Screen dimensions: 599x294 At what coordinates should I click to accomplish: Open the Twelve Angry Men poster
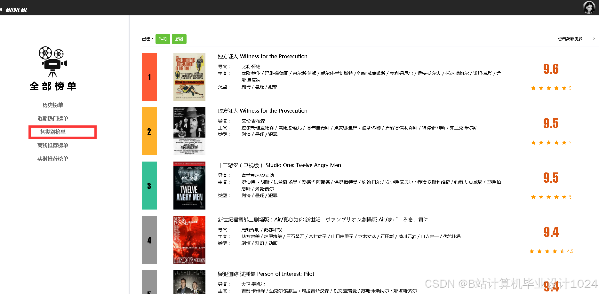(189, 186)
